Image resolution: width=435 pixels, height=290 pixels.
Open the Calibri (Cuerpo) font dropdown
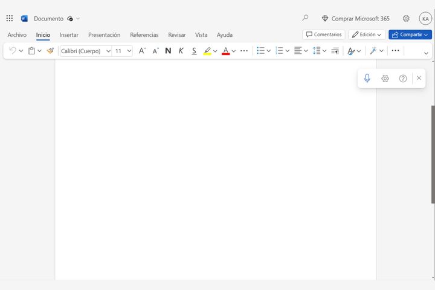[86, 51]
